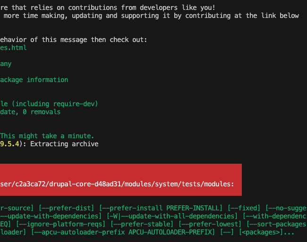Viewport: 307px width, 242px height.
Task: Click the [--prefer-install PREFER-INSTALL] option
Action: coord(161,208)
